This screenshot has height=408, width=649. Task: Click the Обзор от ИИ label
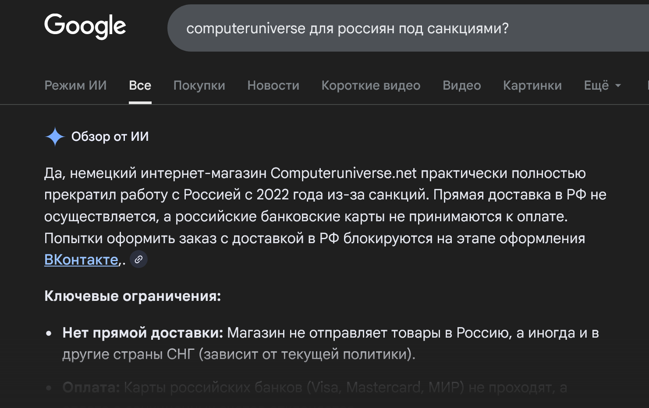110,136
